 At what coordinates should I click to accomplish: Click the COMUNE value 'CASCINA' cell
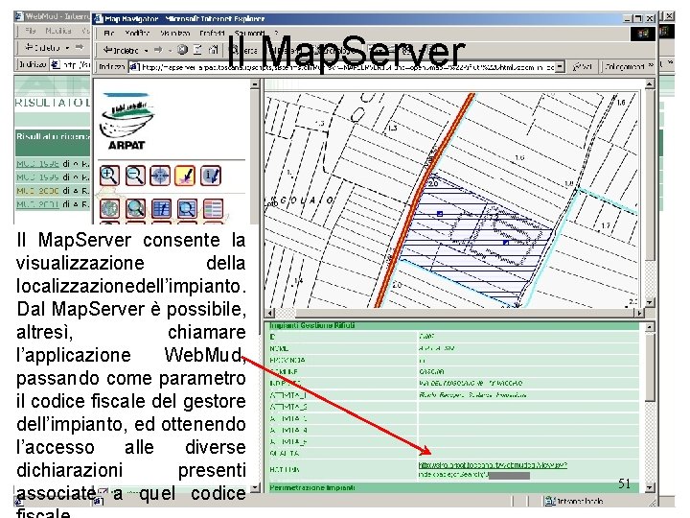click(x=528, y=372)
